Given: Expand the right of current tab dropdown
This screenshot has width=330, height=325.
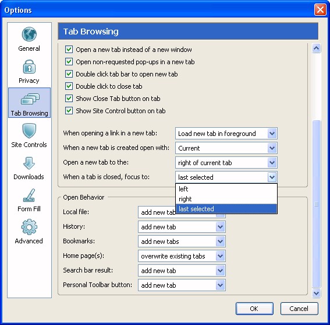Looking at the screenshot, I should [x=226, y=162].
